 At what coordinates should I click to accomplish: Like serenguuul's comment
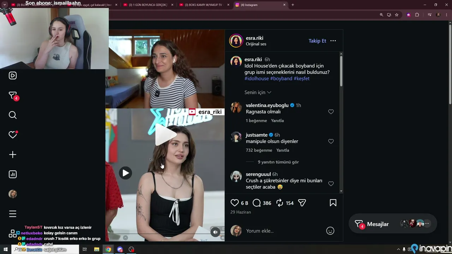(x=331, y=184)
